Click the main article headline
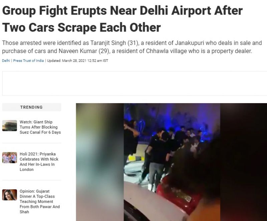This screenshot has width=267, height=221. click(122, 19)
